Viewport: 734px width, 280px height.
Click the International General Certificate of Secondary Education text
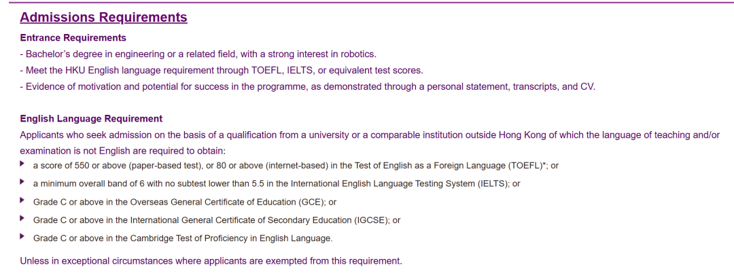pyautogui.click(x=217, y=220)
